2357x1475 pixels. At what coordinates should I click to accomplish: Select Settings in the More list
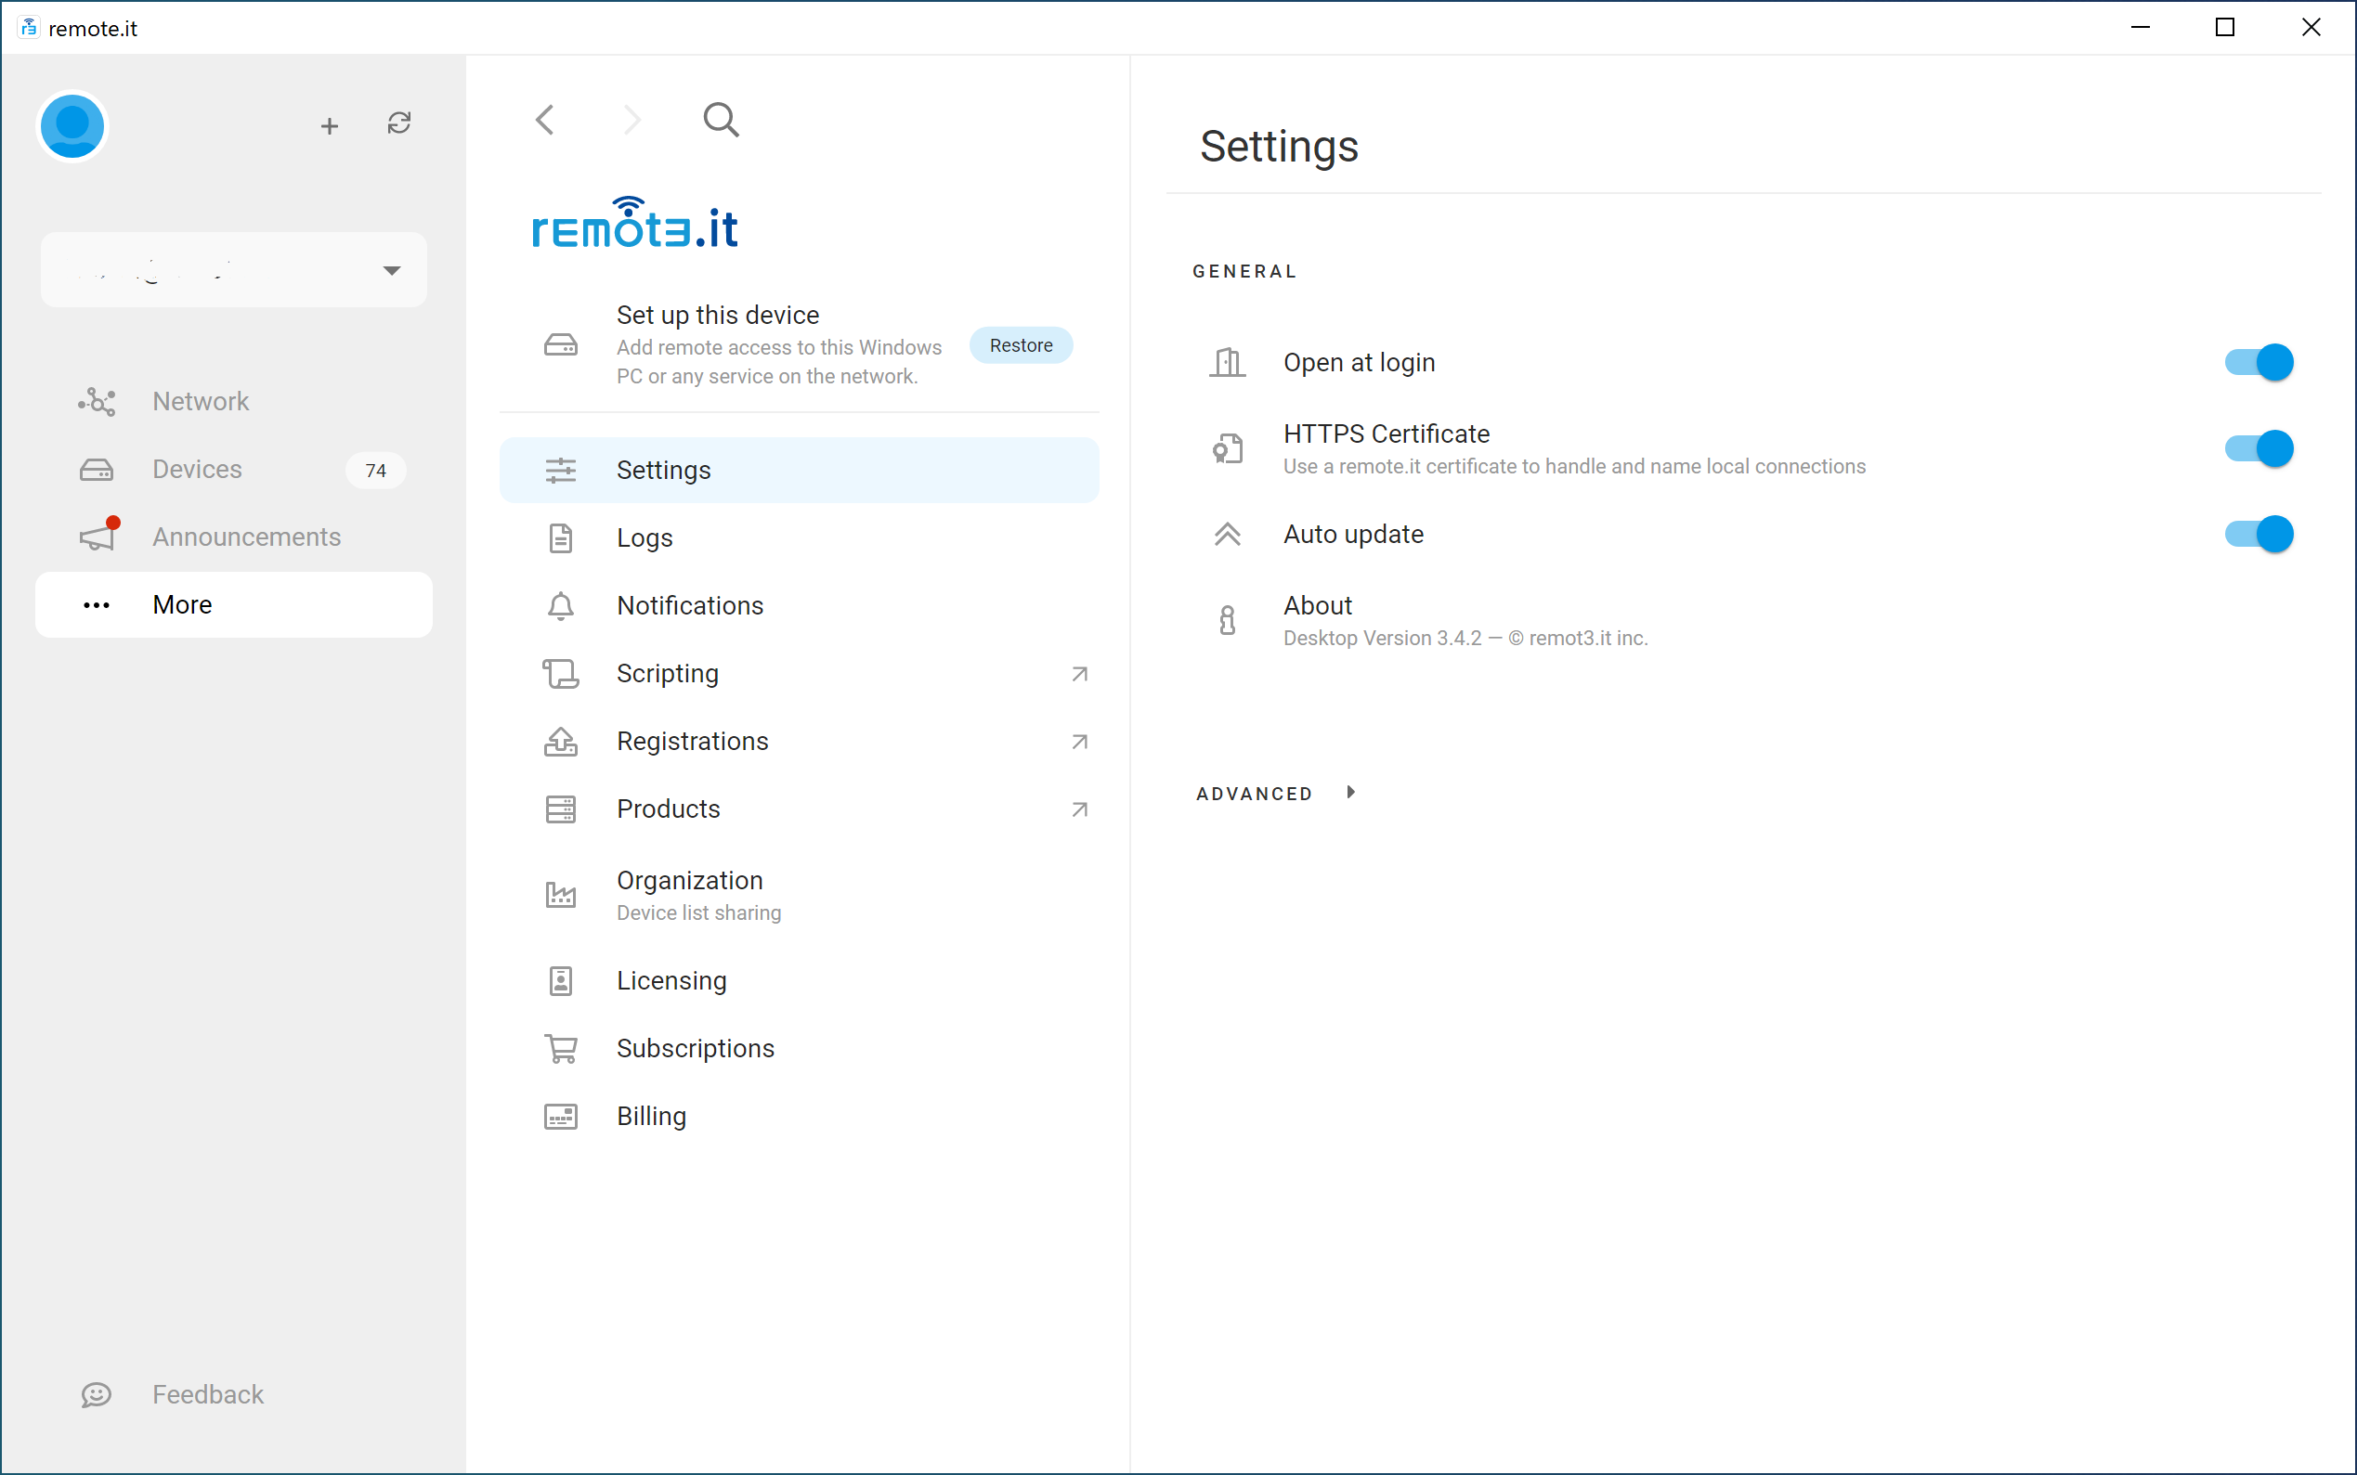click(x=800, y=471)
